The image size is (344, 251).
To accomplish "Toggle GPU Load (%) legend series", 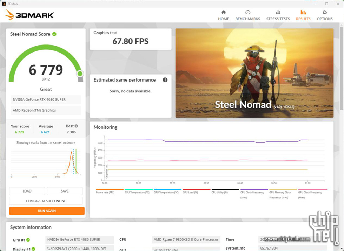I will point(196,191).
